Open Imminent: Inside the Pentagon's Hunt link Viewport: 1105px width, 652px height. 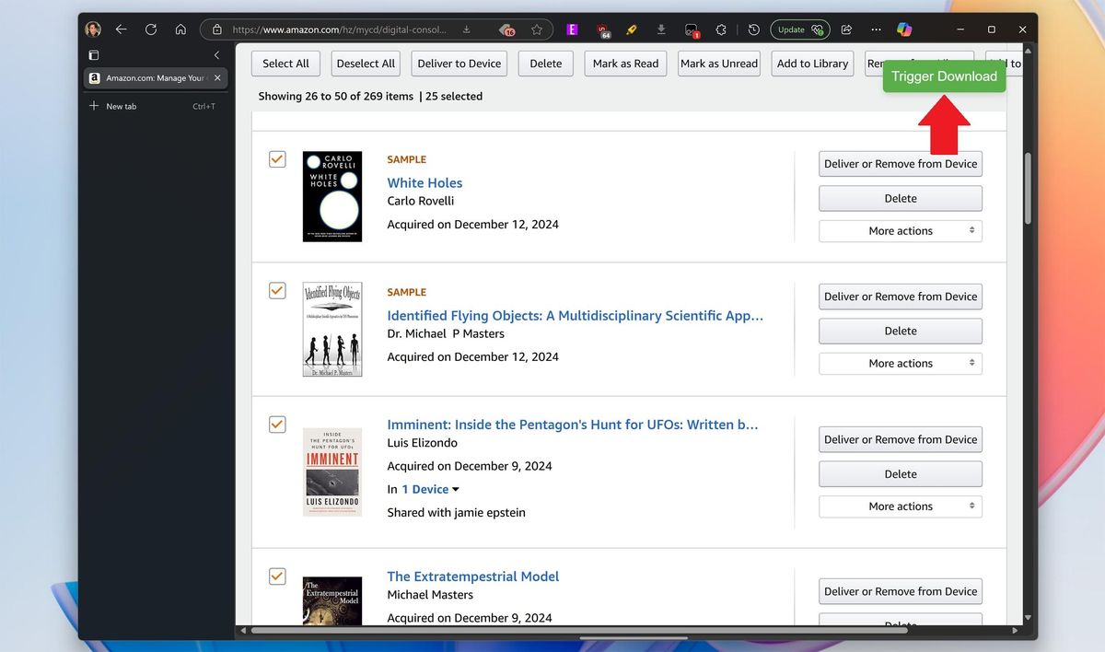click(x=573, y=425)
